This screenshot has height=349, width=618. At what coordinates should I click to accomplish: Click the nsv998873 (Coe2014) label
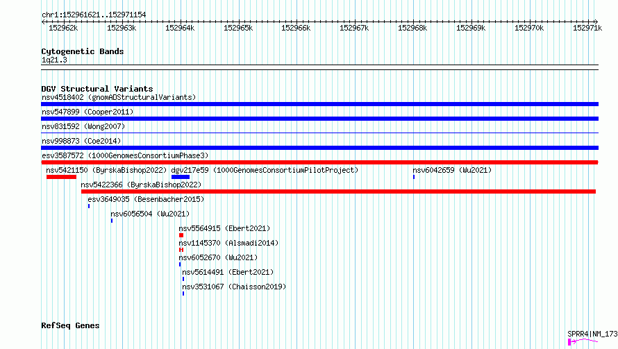tap(81, 141)
